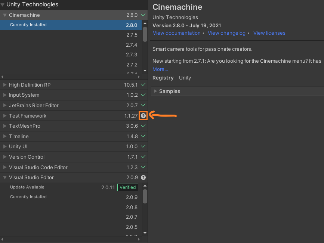
Task: Click the Verified badge for 2.0.11
Action: (127, 187)
